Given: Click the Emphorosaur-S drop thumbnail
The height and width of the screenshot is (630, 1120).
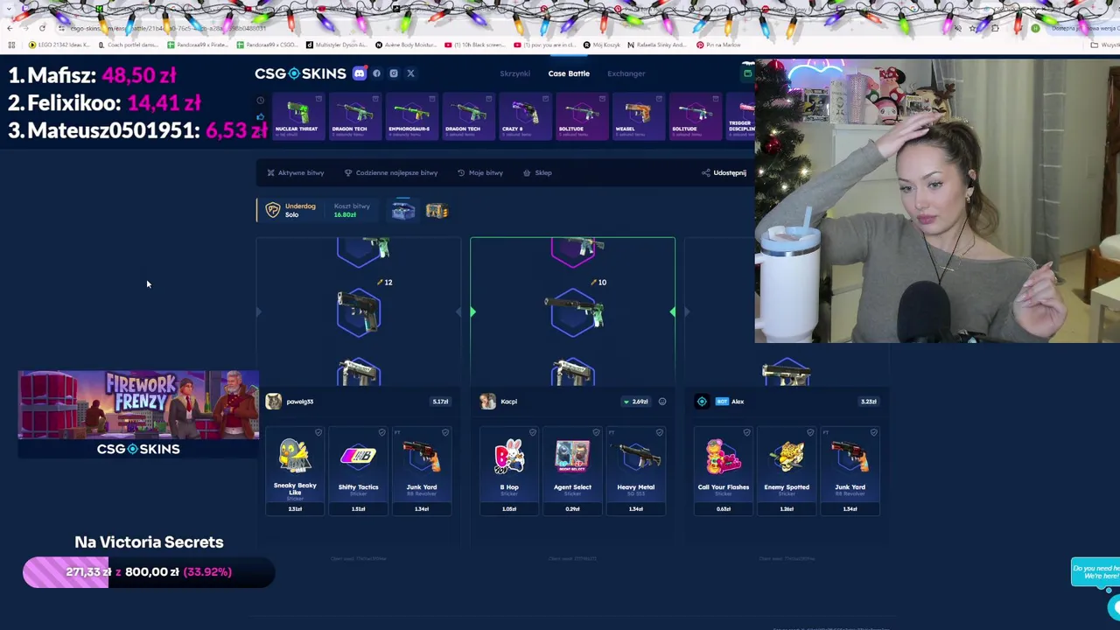Looking at the screenshot, I should pyautogui.click(x=410, y=116).
